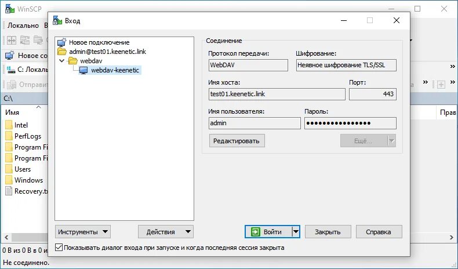Click the 'Прав' column header in WinSCP
This screenshot has width=458, height=269.
(x=448, y=112)
